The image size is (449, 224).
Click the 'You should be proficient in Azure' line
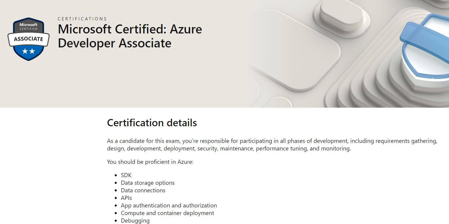coord(150,162)
